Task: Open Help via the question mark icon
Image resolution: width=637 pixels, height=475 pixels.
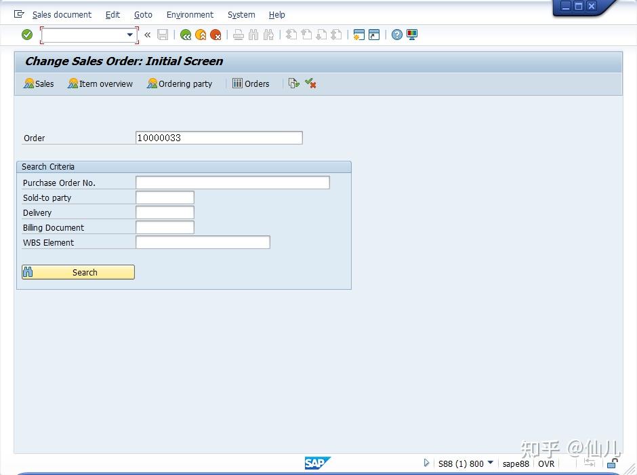Action: [396, 35]
